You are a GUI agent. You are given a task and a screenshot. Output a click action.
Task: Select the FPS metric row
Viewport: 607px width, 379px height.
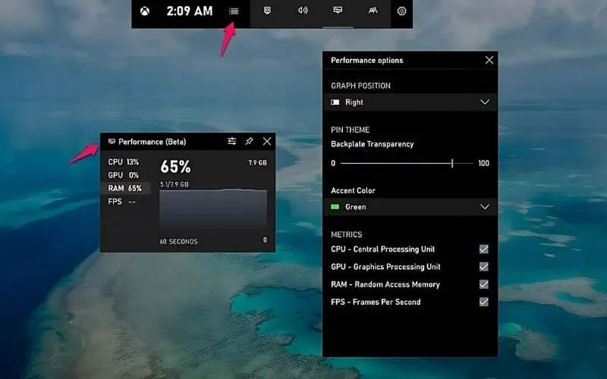point(125,202)
